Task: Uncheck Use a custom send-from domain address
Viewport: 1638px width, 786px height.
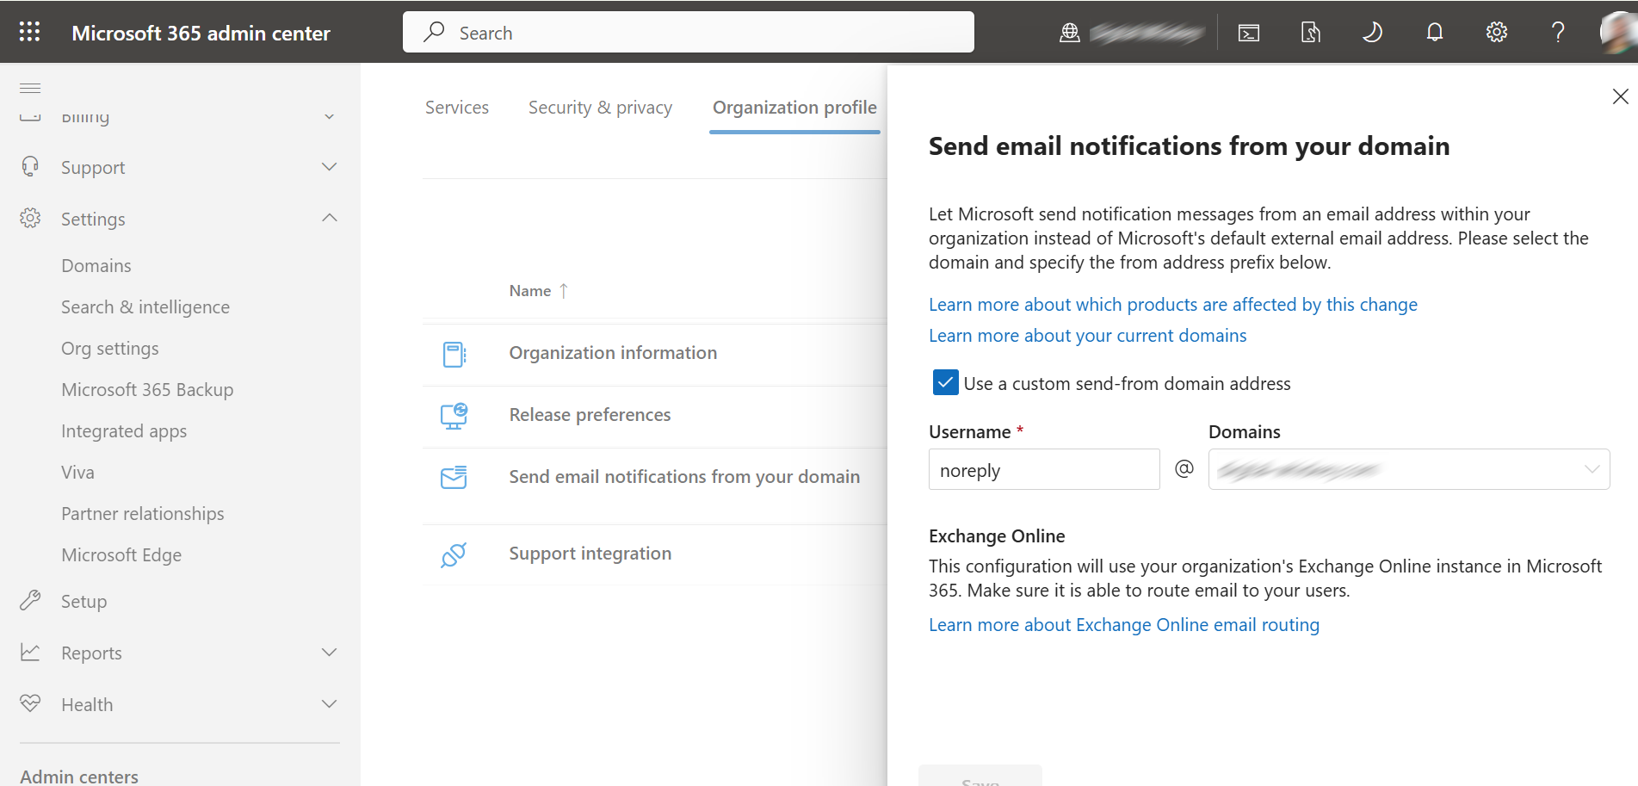Action: coord(945,382)
